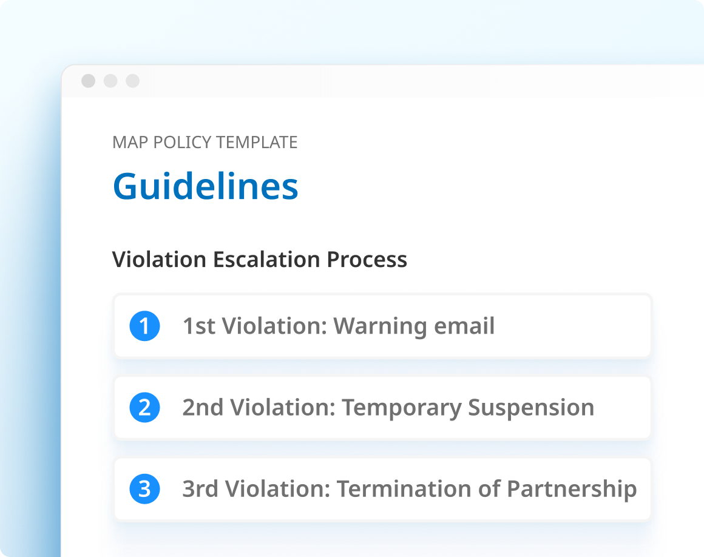
Task: Select the "Warning email" phrase
Action: pyautogui.click(x=414, y=326)
